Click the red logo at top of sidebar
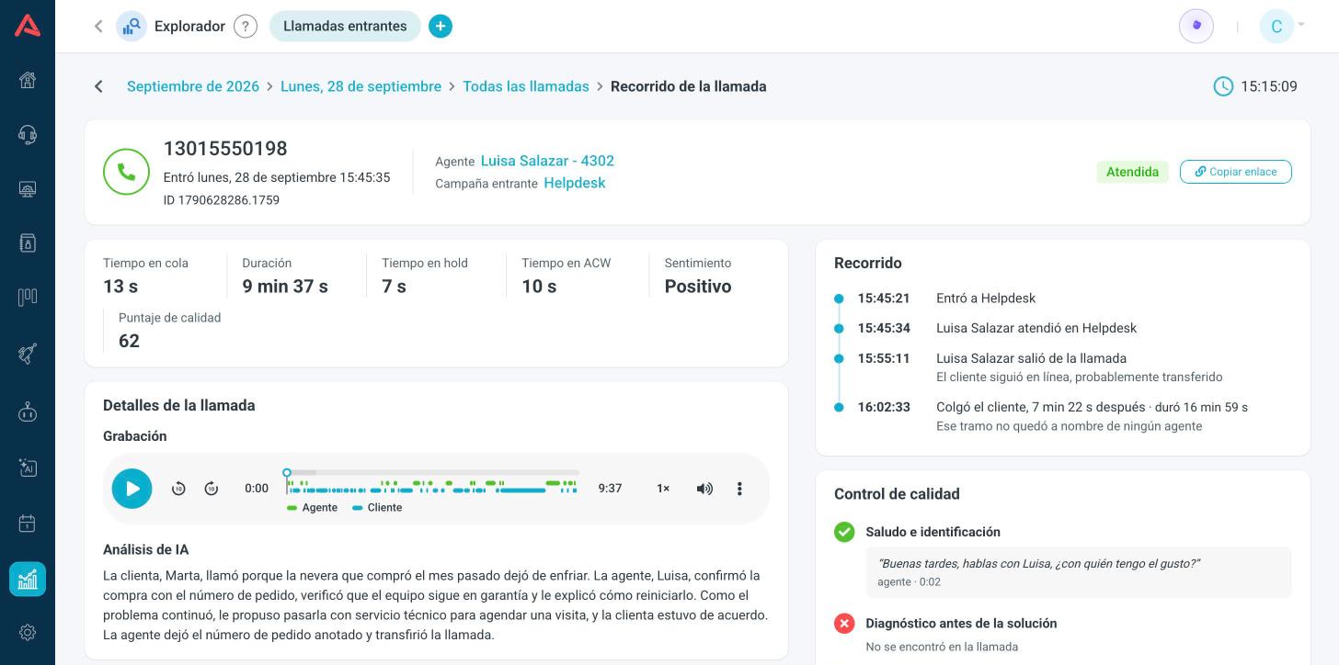Viewport: 1339px width, 665px height. coord(28,26)
